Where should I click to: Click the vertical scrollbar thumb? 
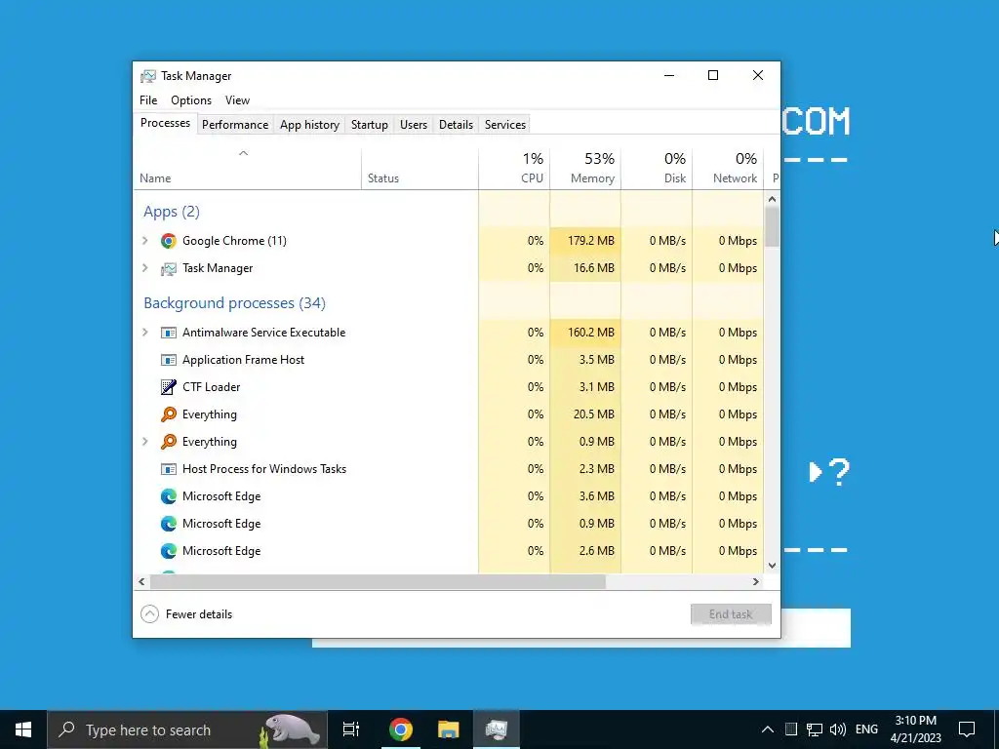pyautogui.click(x=773, y=226)
